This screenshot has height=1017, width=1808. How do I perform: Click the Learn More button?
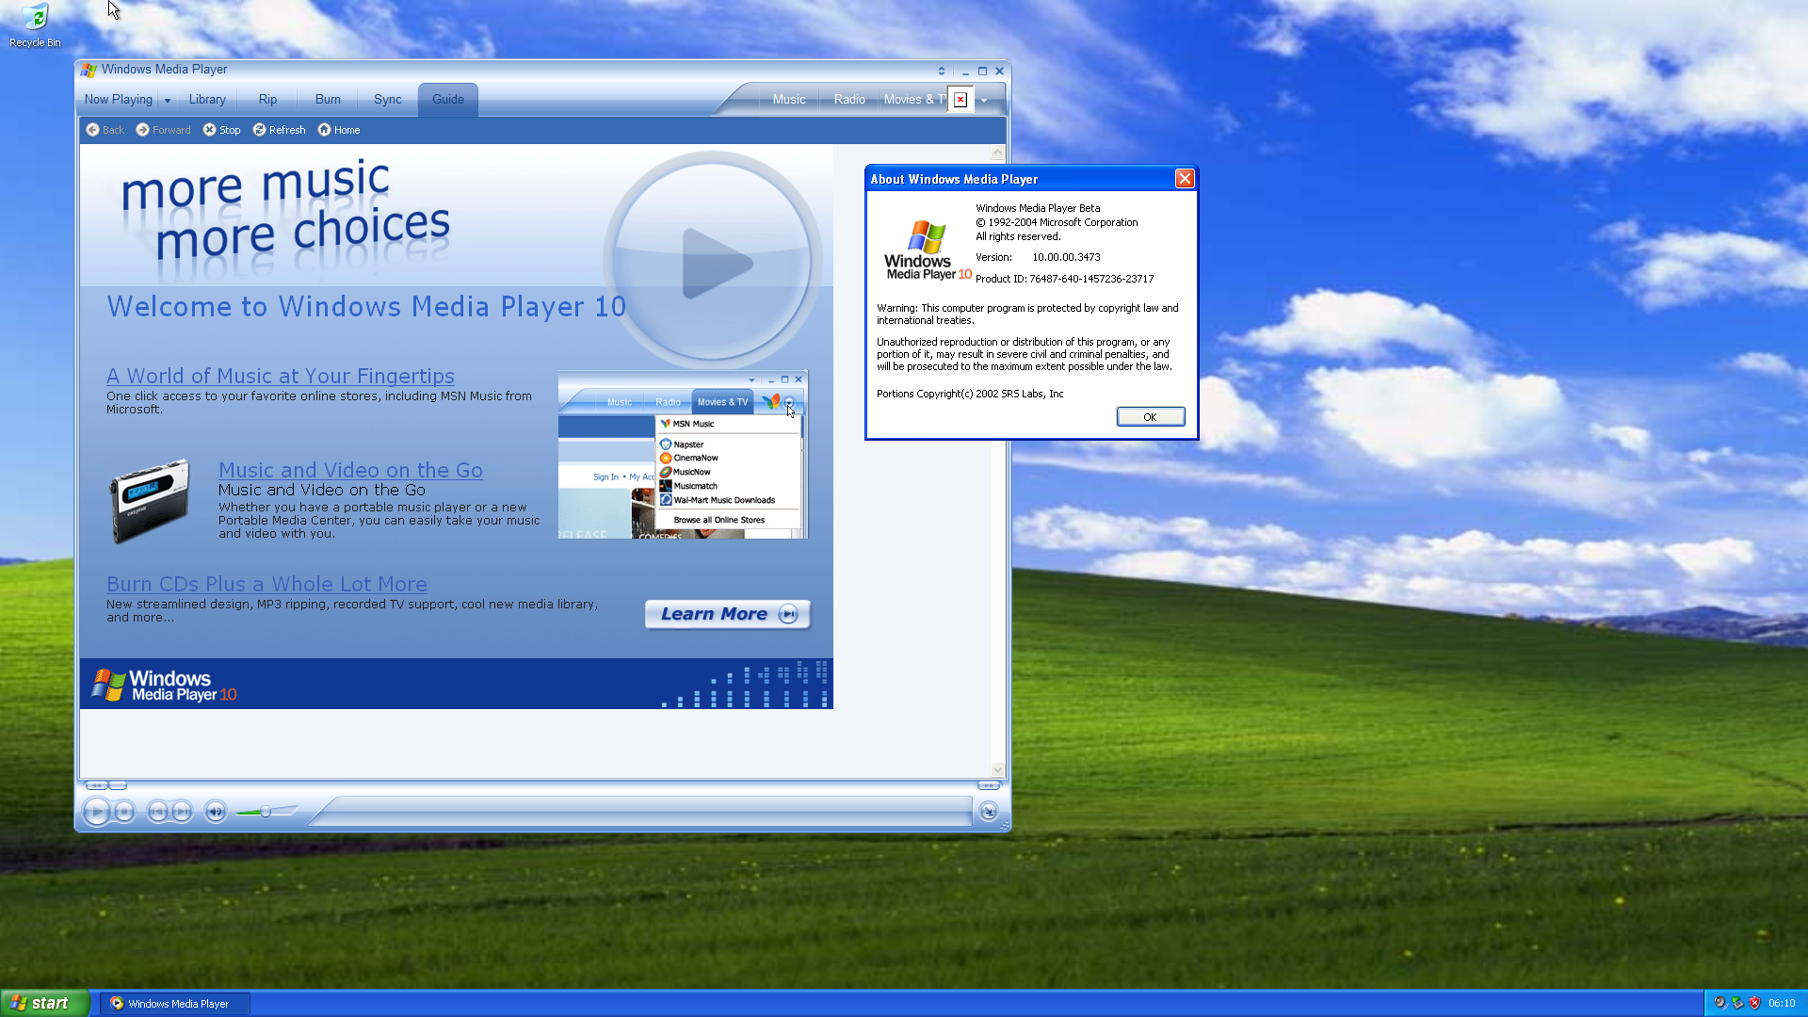click(x=728, y=614)
